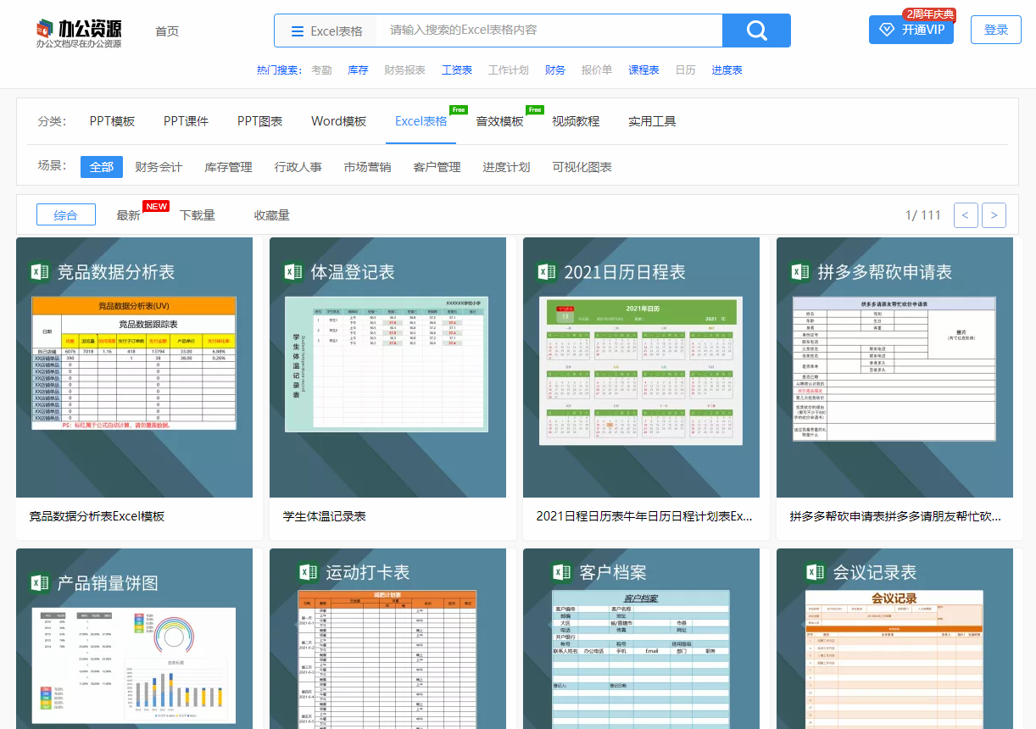This screenshot has height=729, width=1036.
Task: Go to previous page arrow
Action: [x=966, y=215]
